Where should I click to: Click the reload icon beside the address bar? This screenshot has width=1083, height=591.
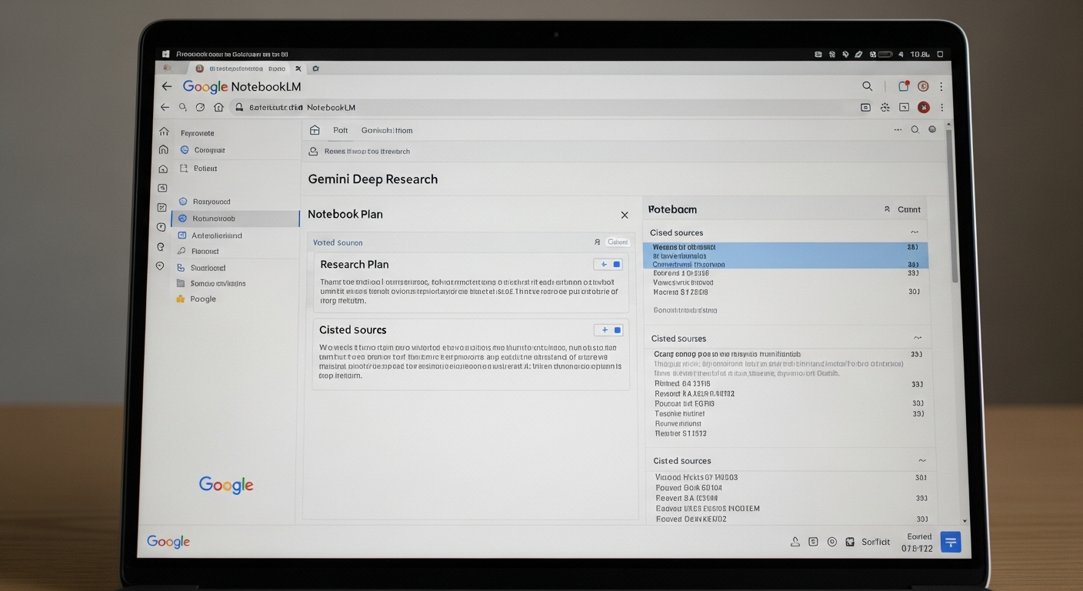[x=200, y=108]
